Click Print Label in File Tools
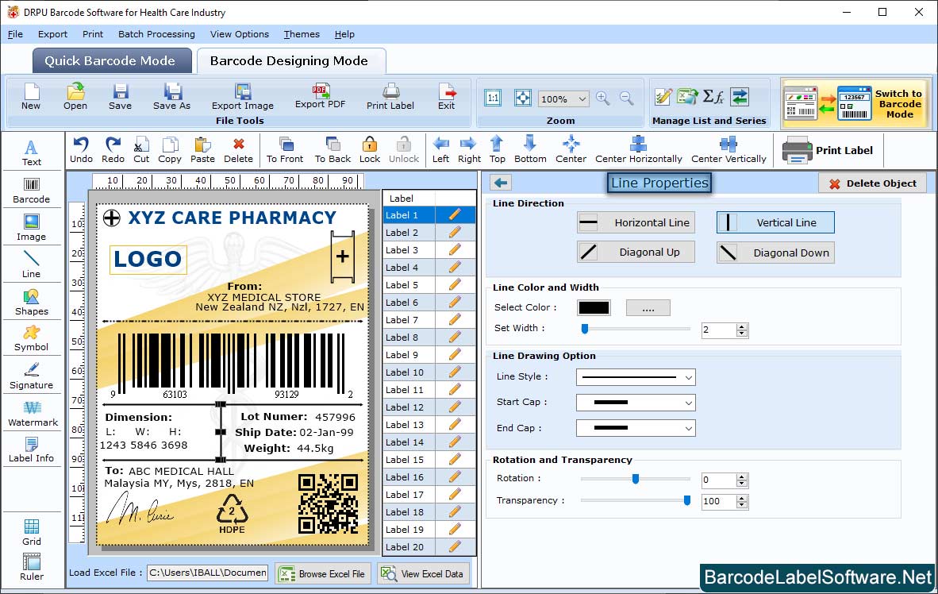This screenshot has width=938, height=594. [390, 97]
